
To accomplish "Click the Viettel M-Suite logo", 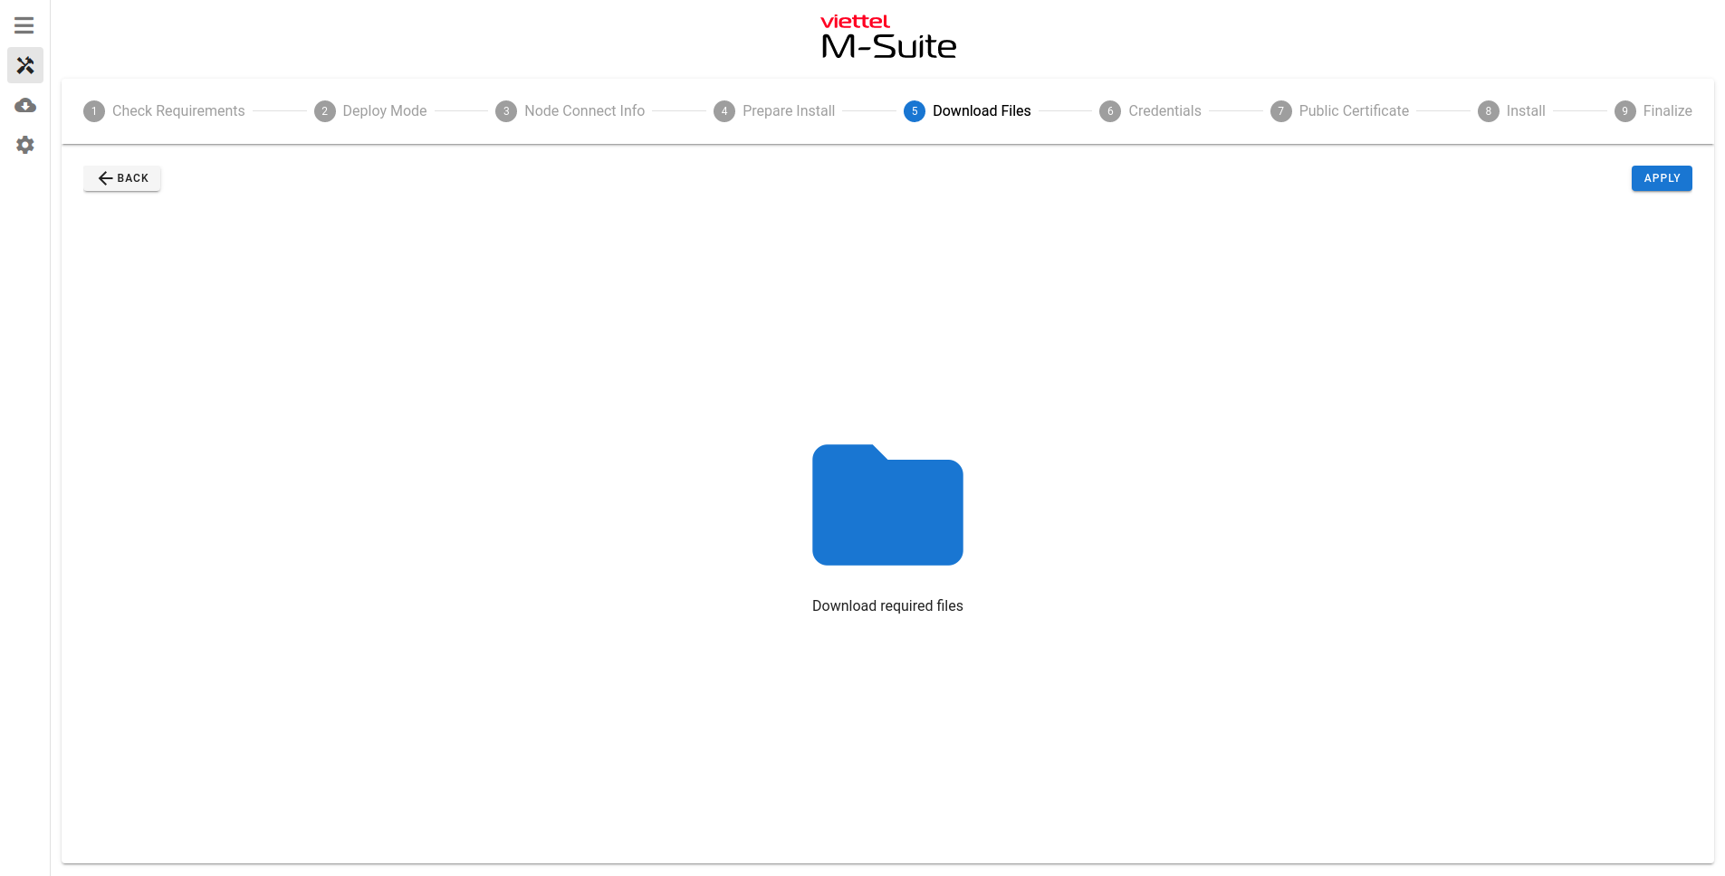I will pos(888,36).
